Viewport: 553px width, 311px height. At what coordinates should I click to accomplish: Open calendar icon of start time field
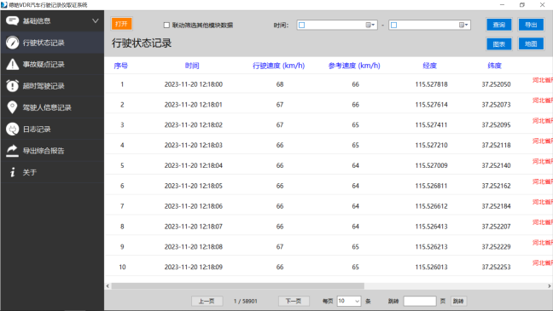tap(368, 25)
